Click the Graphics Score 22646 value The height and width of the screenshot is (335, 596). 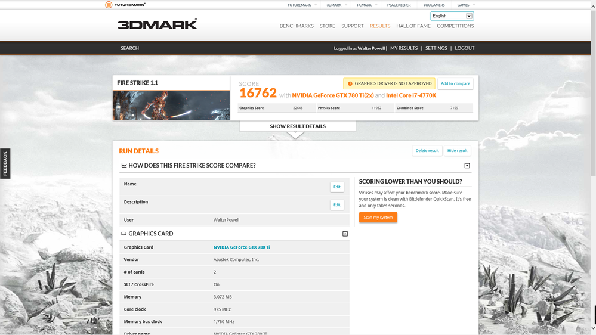pos(298,108)
